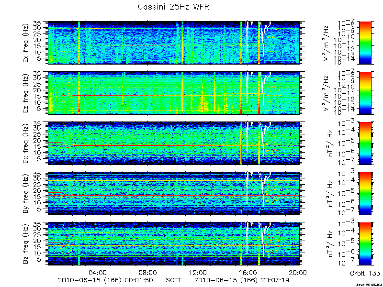Click the end time '2010-06-15 (166) 20:07:19'
This screenshot has height=287, width=383.
point(242,280)
